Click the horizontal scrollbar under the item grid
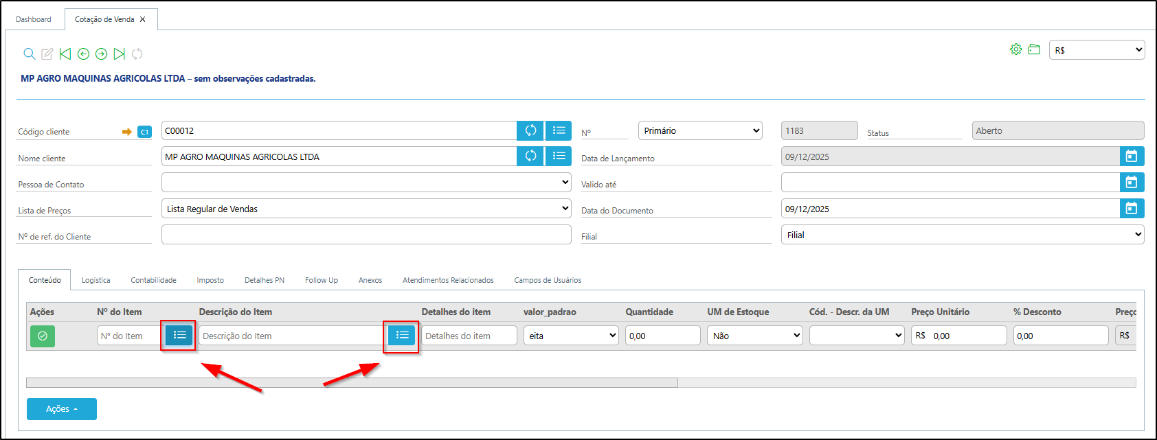The height and width of the screenshot is (440, 1157). [x=352, y=382]
